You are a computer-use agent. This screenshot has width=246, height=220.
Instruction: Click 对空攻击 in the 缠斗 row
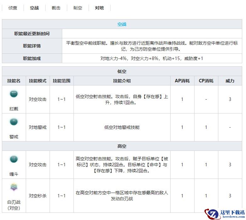pos(38,165)
